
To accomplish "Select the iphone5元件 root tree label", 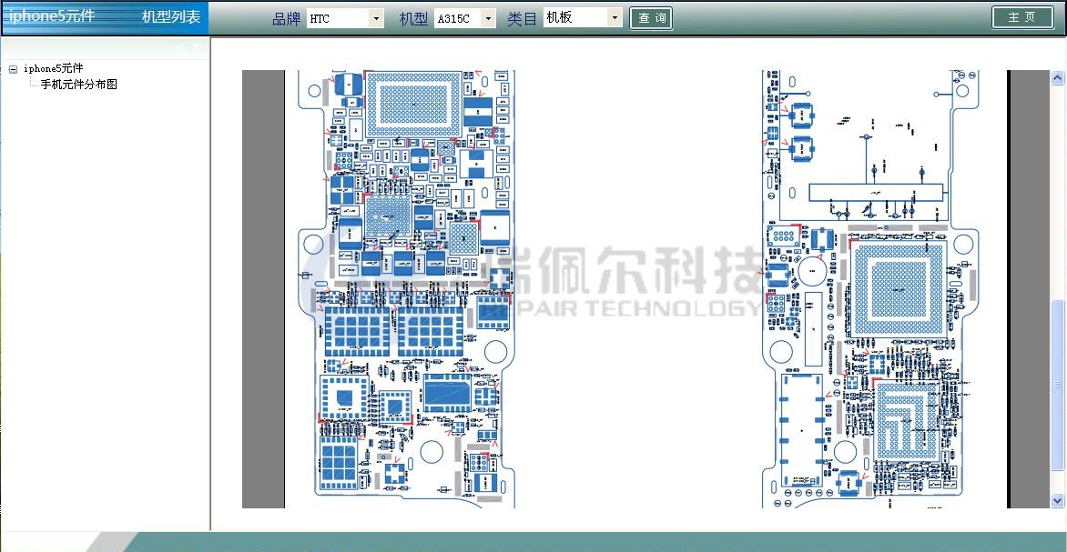I will coord(53,68).
